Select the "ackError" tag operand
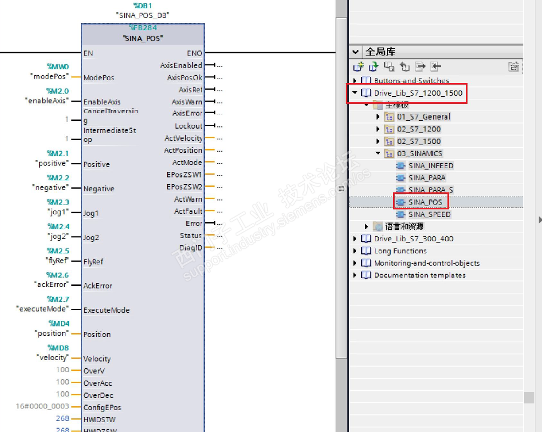Image resolution: width=542 pixels, height=432 pixels. [x=52, y=285]
